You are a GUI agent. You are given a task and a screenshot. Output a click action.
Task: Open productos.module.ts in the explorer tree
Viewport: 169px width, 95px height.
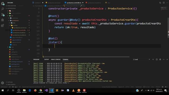click(x=20, y=35)
